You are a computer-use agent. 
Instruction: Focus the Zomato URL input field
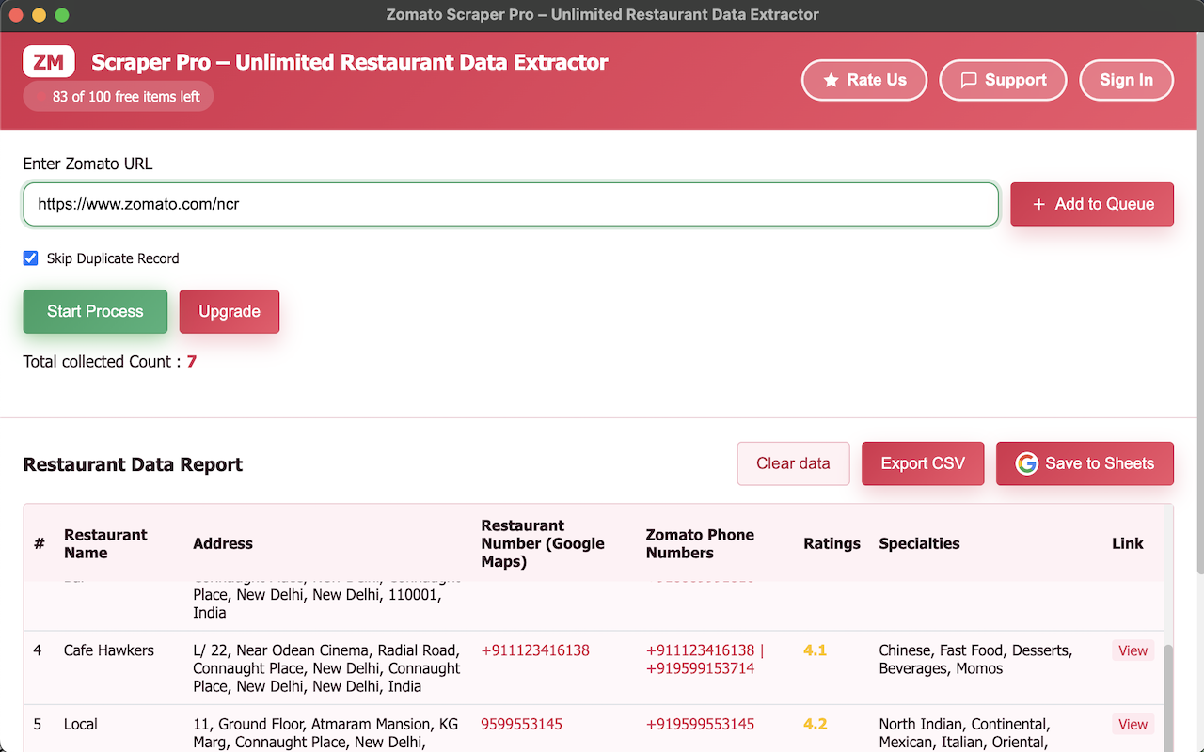click(511, 204)
